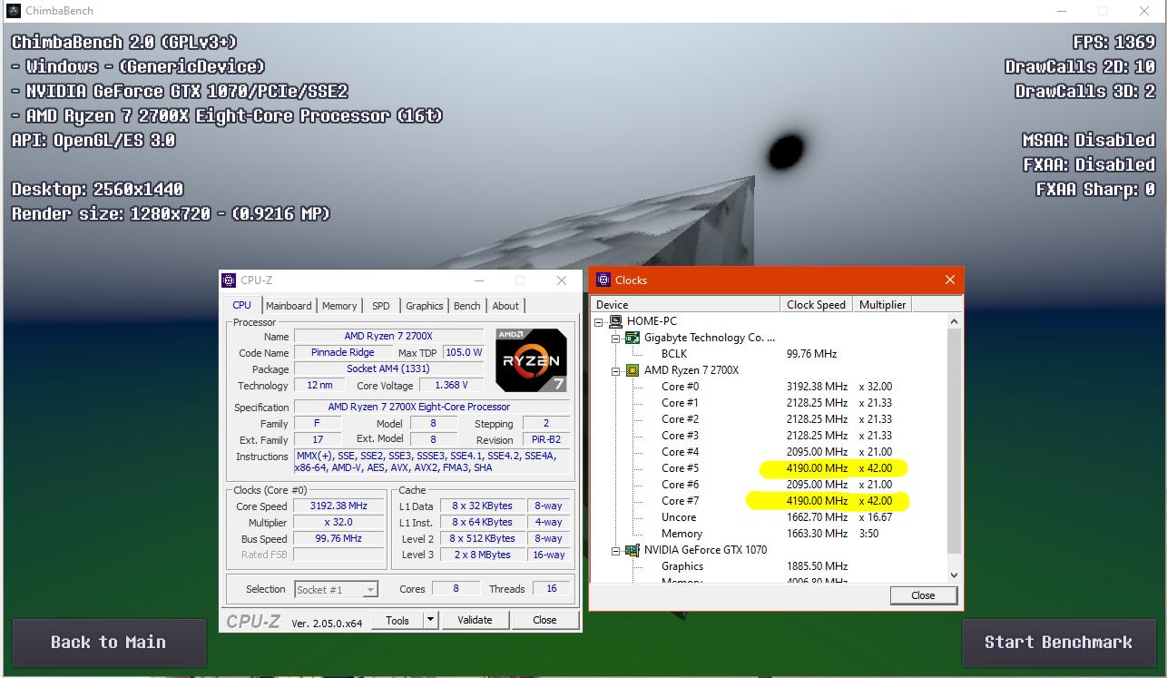1167x678 pixels.
Task: Select the Graphics row under NVIDIA
Action: pyautogui.click(x=770, y=566)
